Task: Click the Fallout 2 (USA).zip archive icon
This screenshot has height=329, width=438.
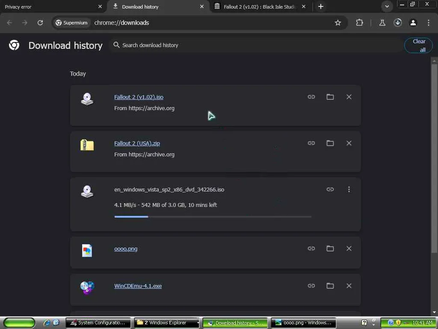Action: pyautogui.click(x=87, y=145)
